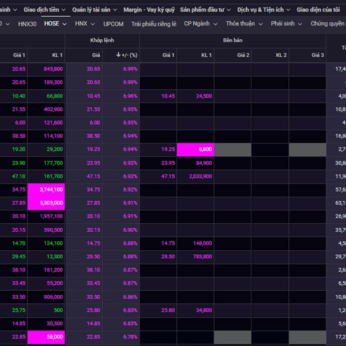Image resolution: width=346 pixels, height=346 pixels.
Task: Open Trái phiếu riêng lẻ tab
Action: 154,24
